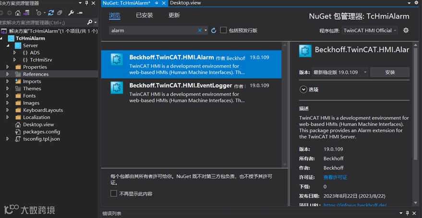Select the Beckhoff.TwinCAT.HMI.EventLogger package row

coord(192,92)
